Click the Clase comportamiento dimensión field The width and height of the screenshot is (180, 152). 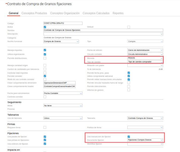coord(60,83)
